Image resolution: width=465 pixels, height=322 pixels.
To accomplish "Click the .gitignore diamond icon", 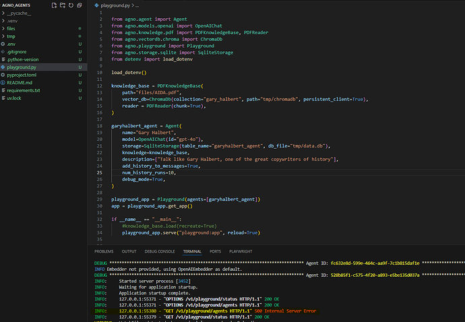I will (3, 52).
